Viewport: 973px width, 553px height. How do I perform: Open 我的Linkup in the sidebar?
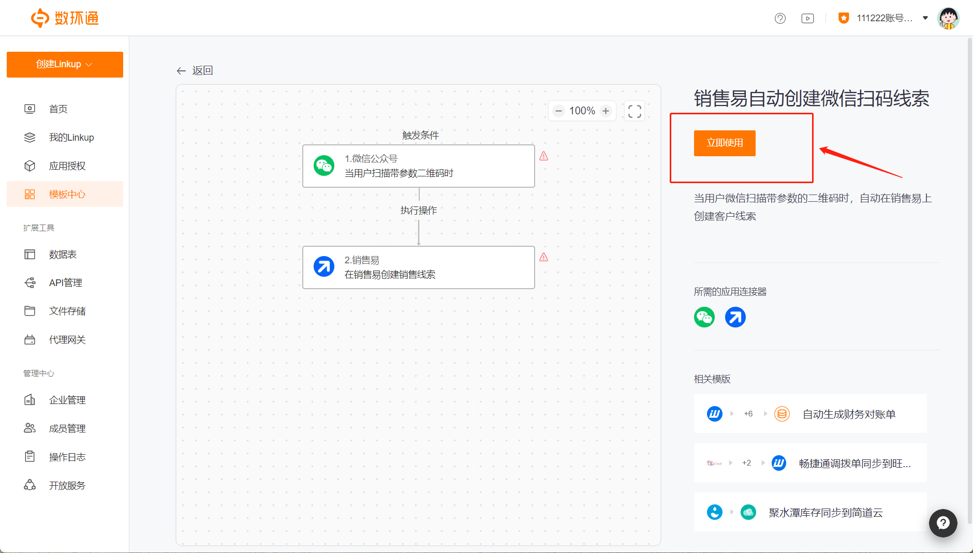[x=71, y=138]
